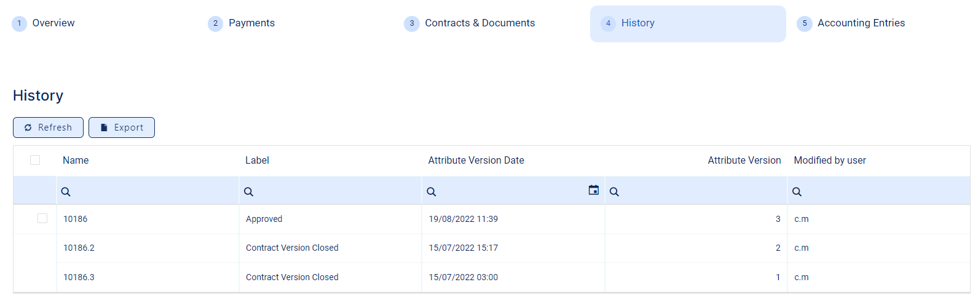This screenshot has width=978, height=301.
Task: Sort by the Name column header
Action: [x=76, y=161]
